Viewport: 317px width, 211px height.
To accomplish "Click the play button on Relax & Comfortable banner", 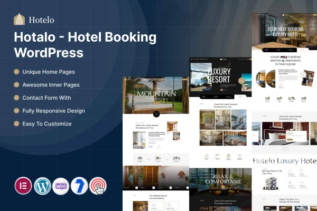I will coord(223,187).
